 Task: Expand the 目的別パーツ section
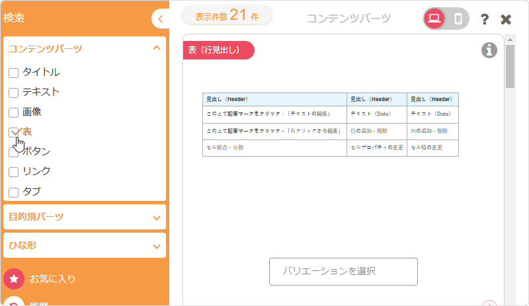(156, 217)
